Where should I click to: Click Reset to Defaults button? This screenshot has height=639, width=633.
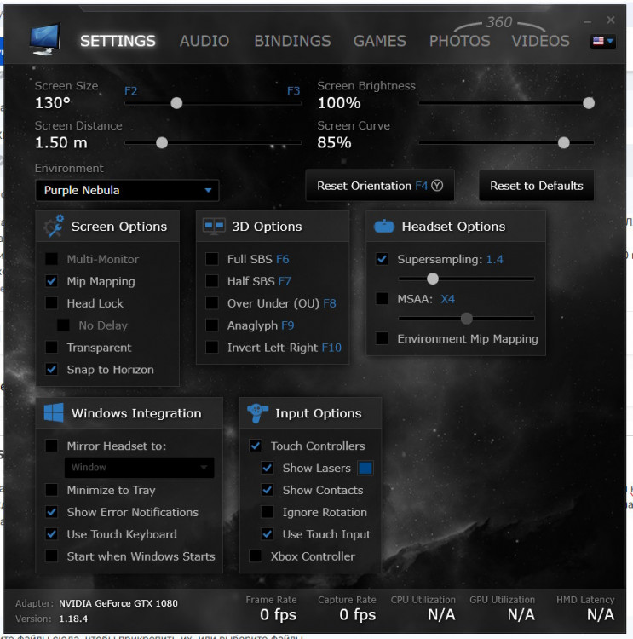[537, 186]
